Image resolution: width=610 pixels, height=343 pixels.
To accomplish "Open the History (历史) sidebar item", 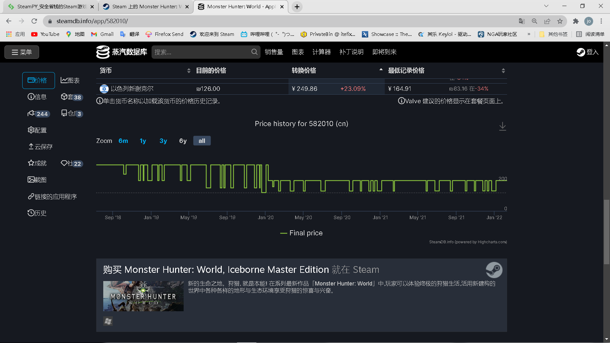I will pyautogui.click(x=37, y=213).
